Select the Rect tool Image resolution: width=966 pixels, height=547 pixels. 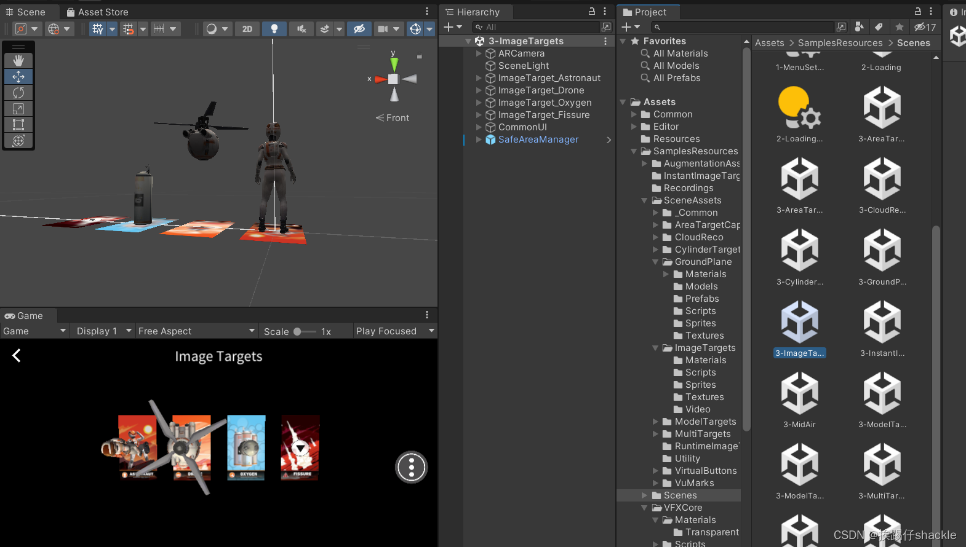tap(18, 125)
